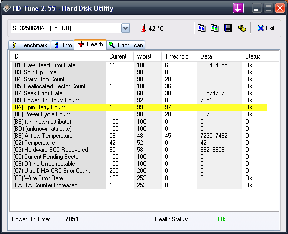
Task: Select the Ultra DMA CRC Error Count row
Action: coord(139,171)
